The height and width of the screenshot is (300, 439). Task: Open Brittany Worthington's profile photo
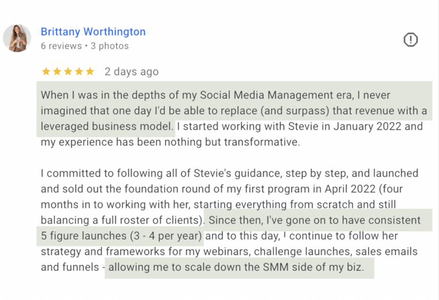coord(17,38)
